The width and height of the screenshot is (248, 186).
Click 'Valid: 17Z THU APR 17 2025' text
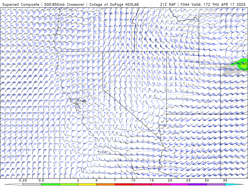219,4
